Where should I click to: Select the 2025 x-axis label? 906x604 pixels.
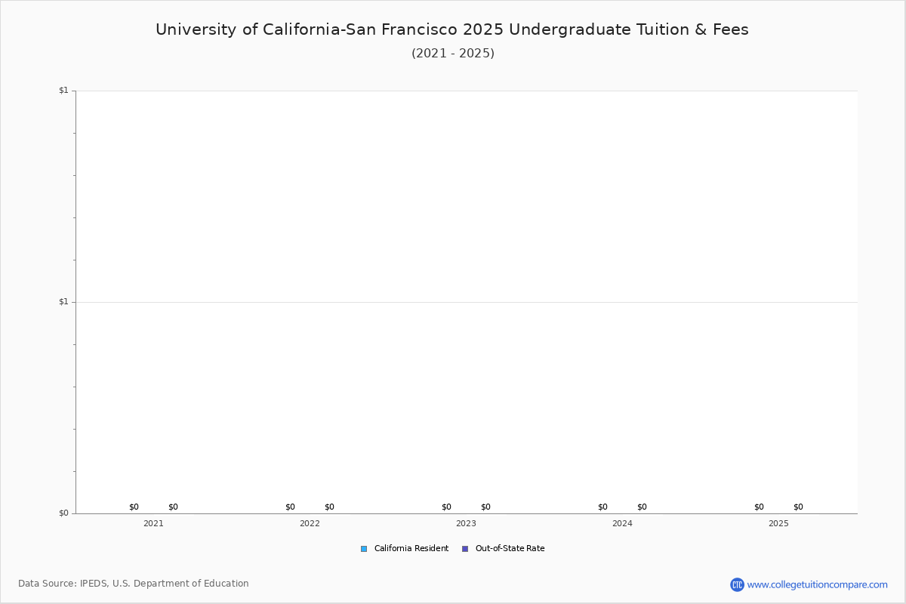(778, 523)
